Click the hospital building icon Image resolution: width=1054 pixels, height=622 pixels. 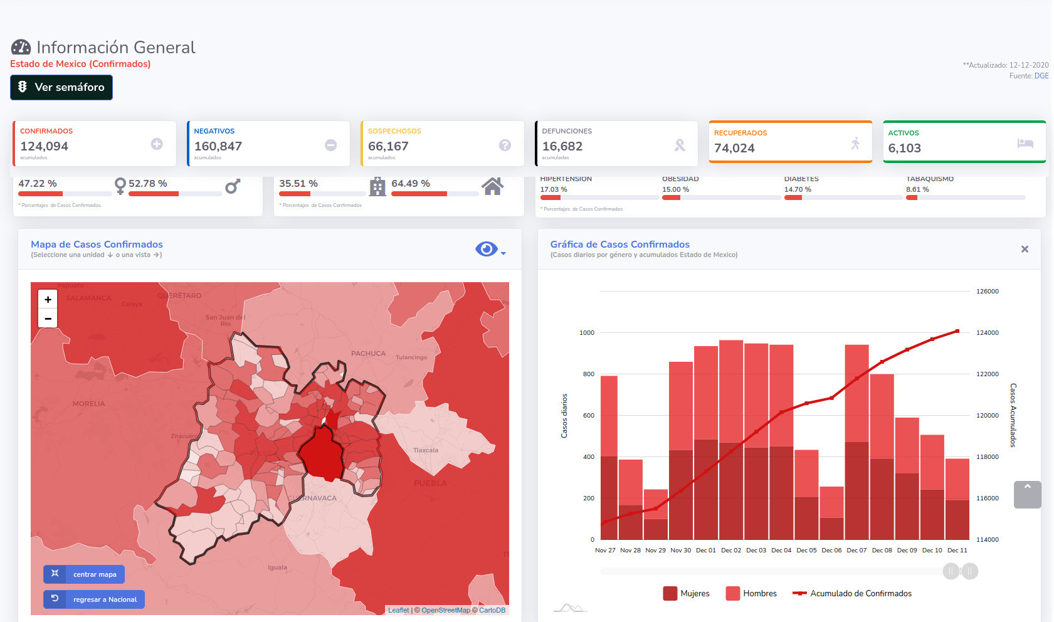(377, 186)
